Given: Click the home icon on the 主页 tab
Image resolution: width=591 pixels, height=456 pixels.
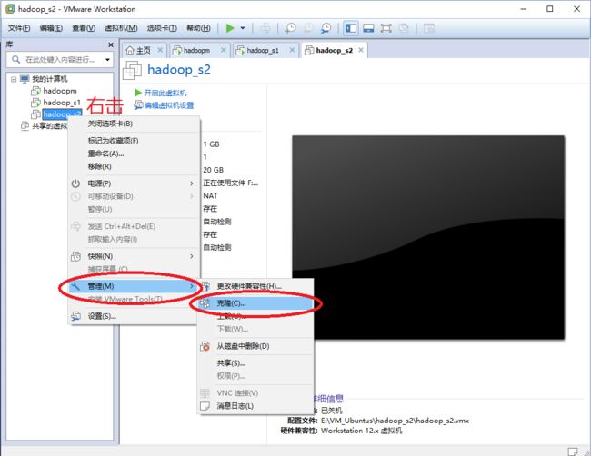Looking at the screenshot, I should tap(130, 50).
